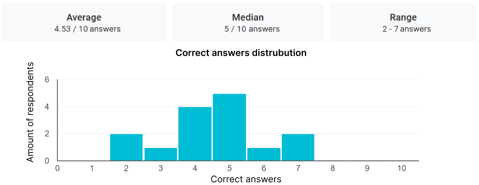Screen dimensions: 479x185
Task: Select the bar for 3 correct answers
Action: (161, 154)
